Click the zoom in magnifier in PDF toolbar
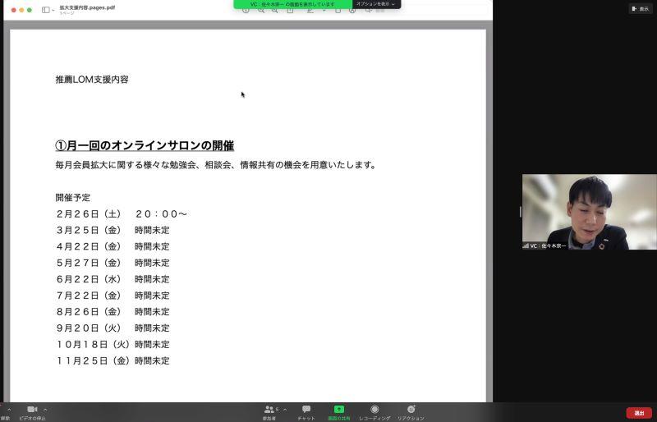 [275, 11]
